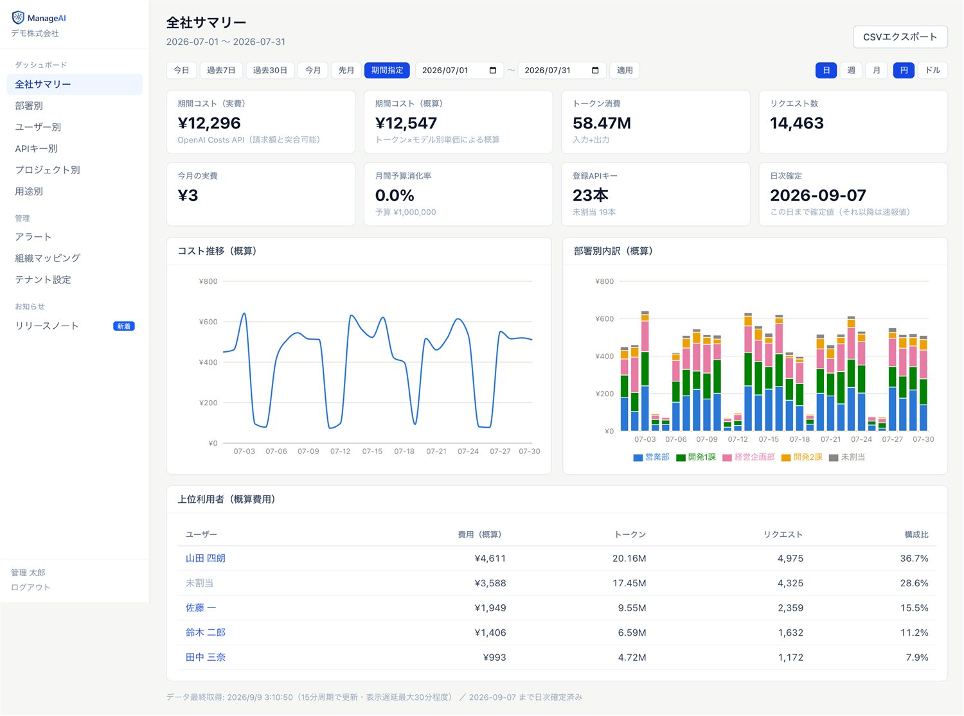Click the 未割当 row name
The height and width of the screenshot is (716, 964).
199,583
